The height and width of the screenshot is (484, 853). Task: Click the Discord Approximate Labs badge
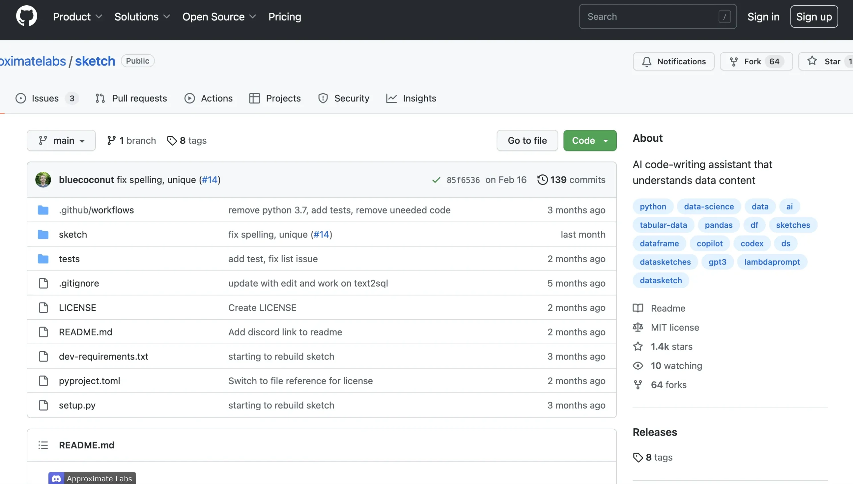coord(92,478)
